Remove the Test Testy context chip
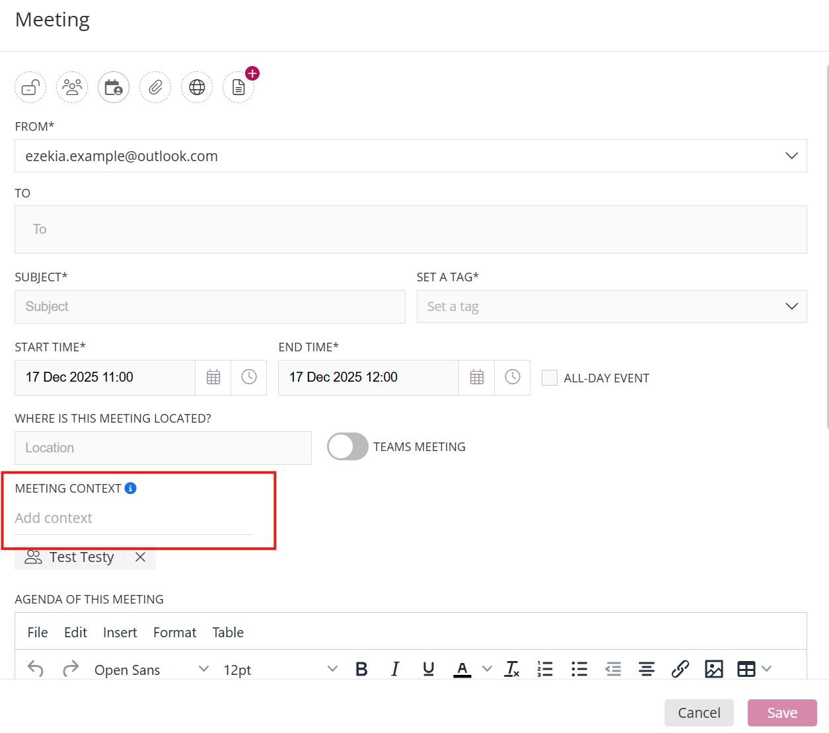Screen dimensions: 829x733 click(x=140, y=557)
